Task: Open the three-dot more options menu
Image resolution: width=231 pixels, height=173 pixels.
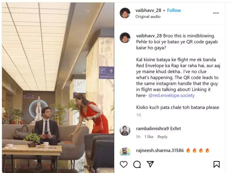Action: tap(216, 13)
